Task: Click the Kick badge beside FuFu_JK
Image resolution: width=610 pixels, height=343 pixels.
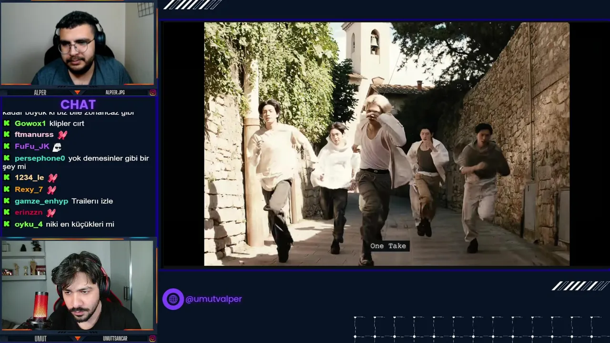Action: [7, 147]
